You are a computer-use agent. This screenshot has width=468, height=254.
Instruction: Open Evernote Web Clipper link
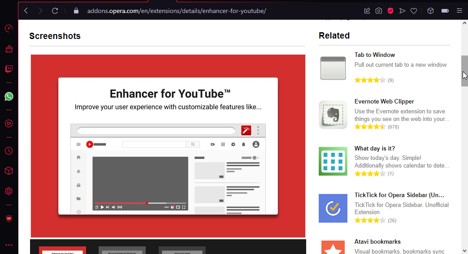tap(384, 101)
